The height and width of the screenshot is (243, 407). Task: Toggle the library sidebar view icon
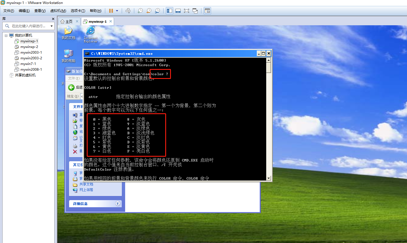170,11
